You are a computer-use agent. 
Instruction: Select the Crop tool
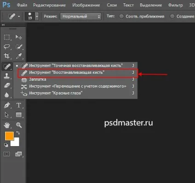(7, 56)
